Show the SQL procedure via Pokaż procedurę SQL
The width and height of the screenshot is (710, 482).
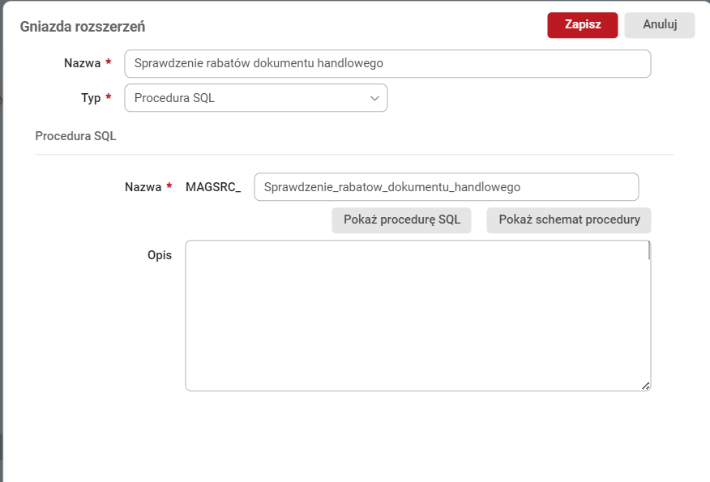(401, 220)
